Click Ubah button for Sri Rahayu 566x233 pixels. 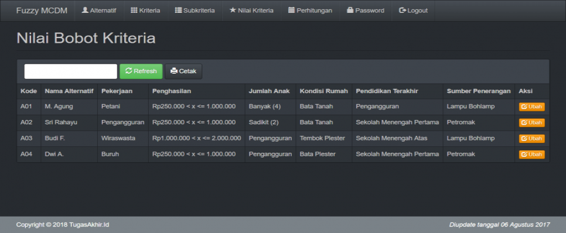[x=531, y=122]
